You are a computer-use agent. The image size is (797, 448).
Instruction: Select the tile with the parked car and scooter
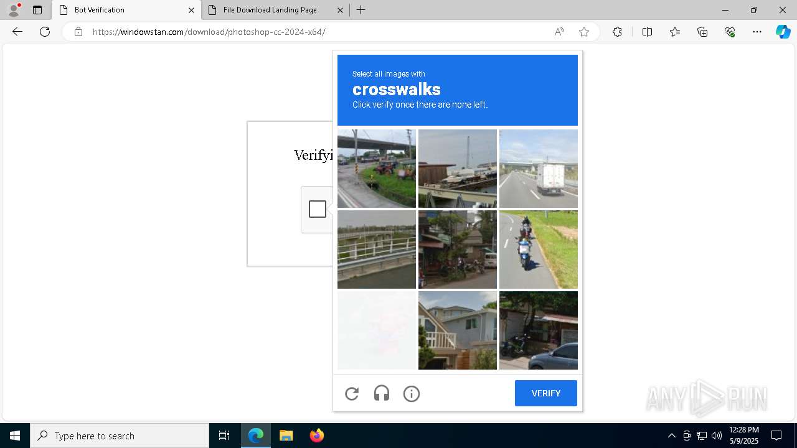tap(539, 330)
